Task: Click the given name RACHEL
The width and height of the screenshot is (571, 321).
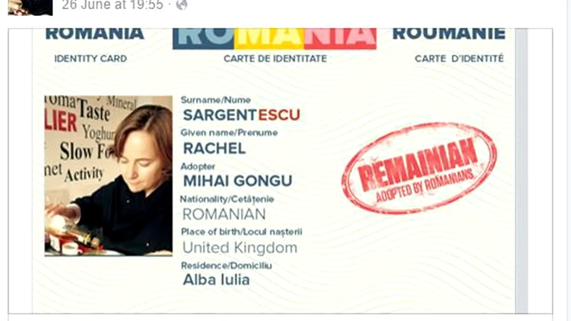Action: 214,148
